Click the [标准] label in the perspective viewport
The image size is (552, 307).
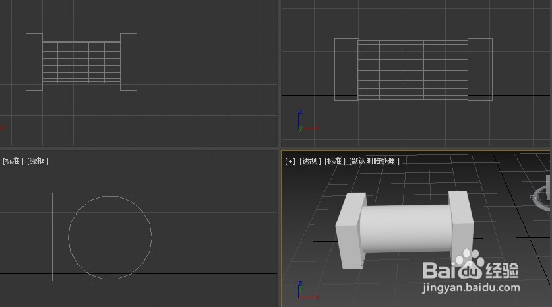[334, 162]
